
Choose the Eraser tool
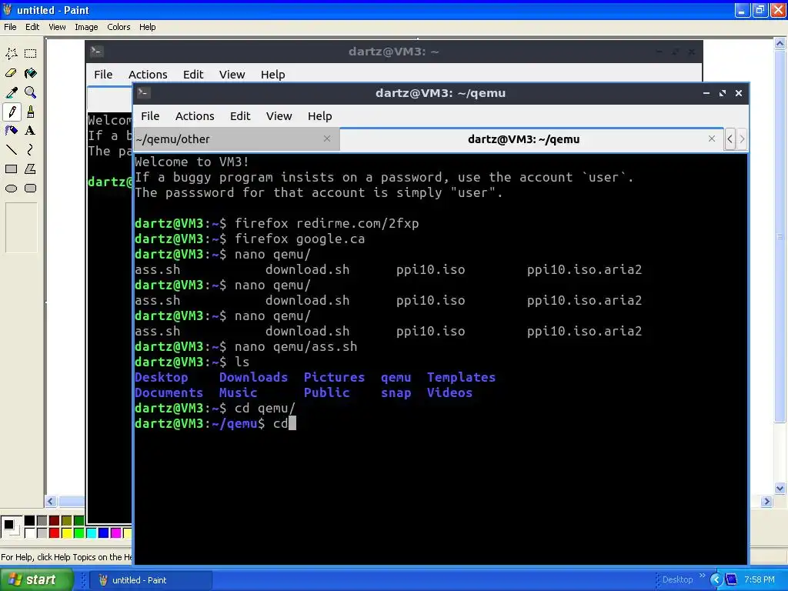pos(12,73)
